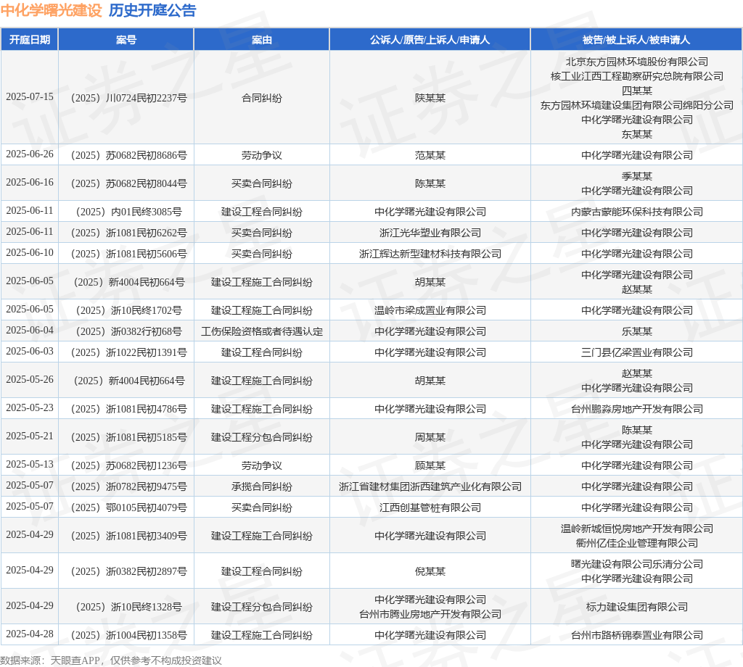Click plaintiff 范某某

(430, 155)
